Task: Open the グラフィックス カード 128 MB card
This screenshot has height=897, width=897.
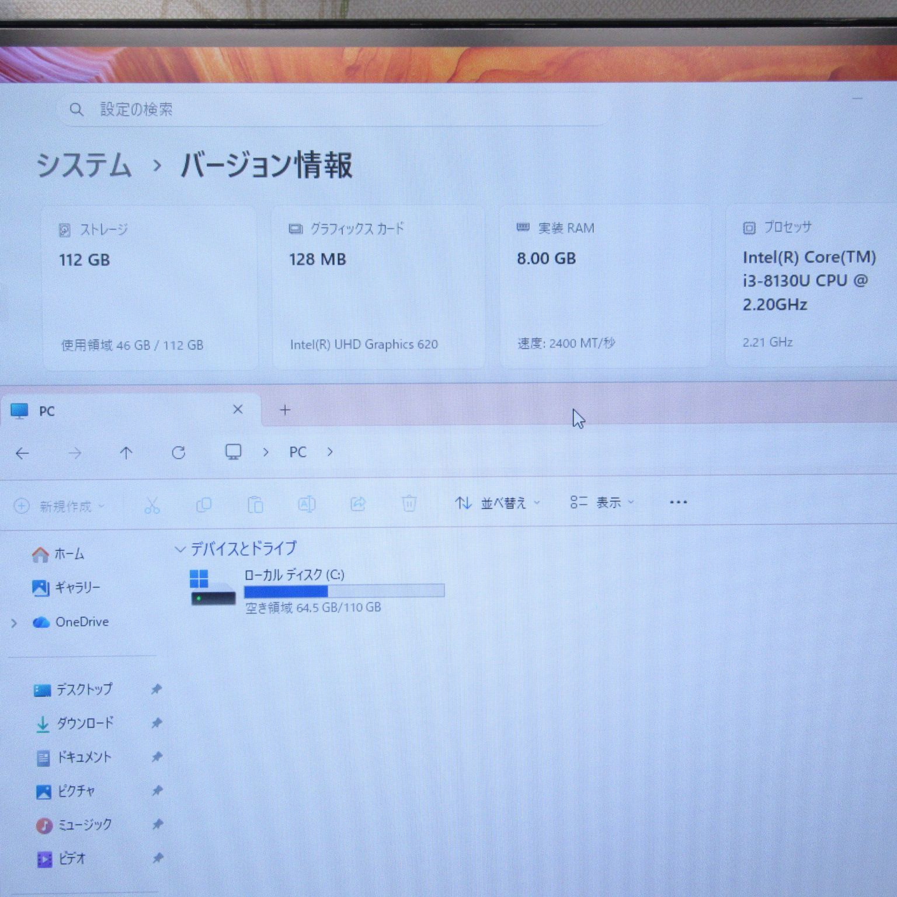Action: [x=378, y=287]
